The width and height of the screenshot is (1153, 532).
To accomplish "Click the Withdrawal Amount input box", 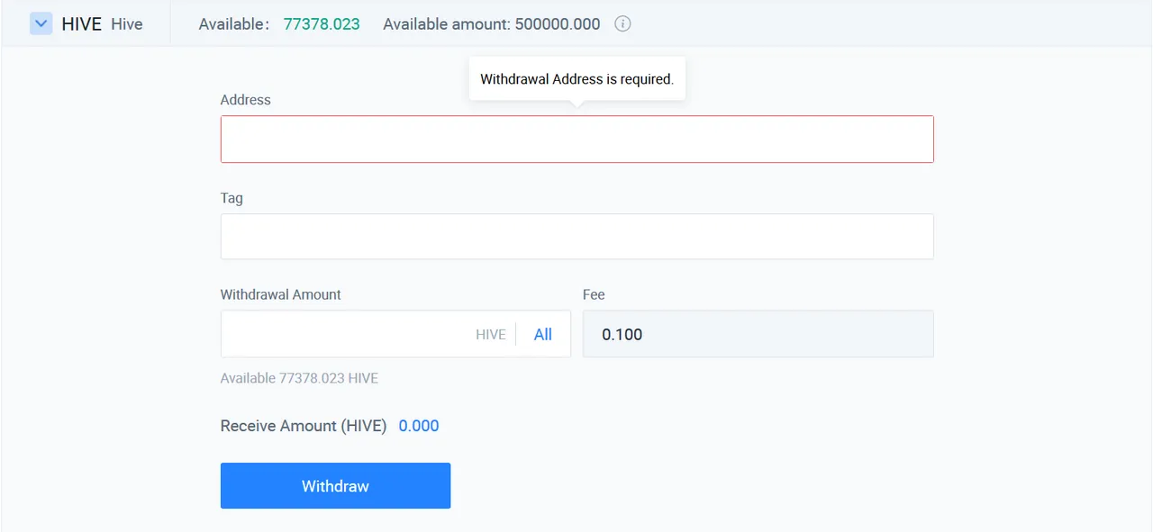I will coord(395,334).
